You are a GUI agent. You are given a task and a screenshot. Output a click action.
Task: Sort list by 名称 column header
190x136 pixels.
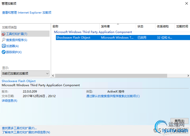point(75,26)
